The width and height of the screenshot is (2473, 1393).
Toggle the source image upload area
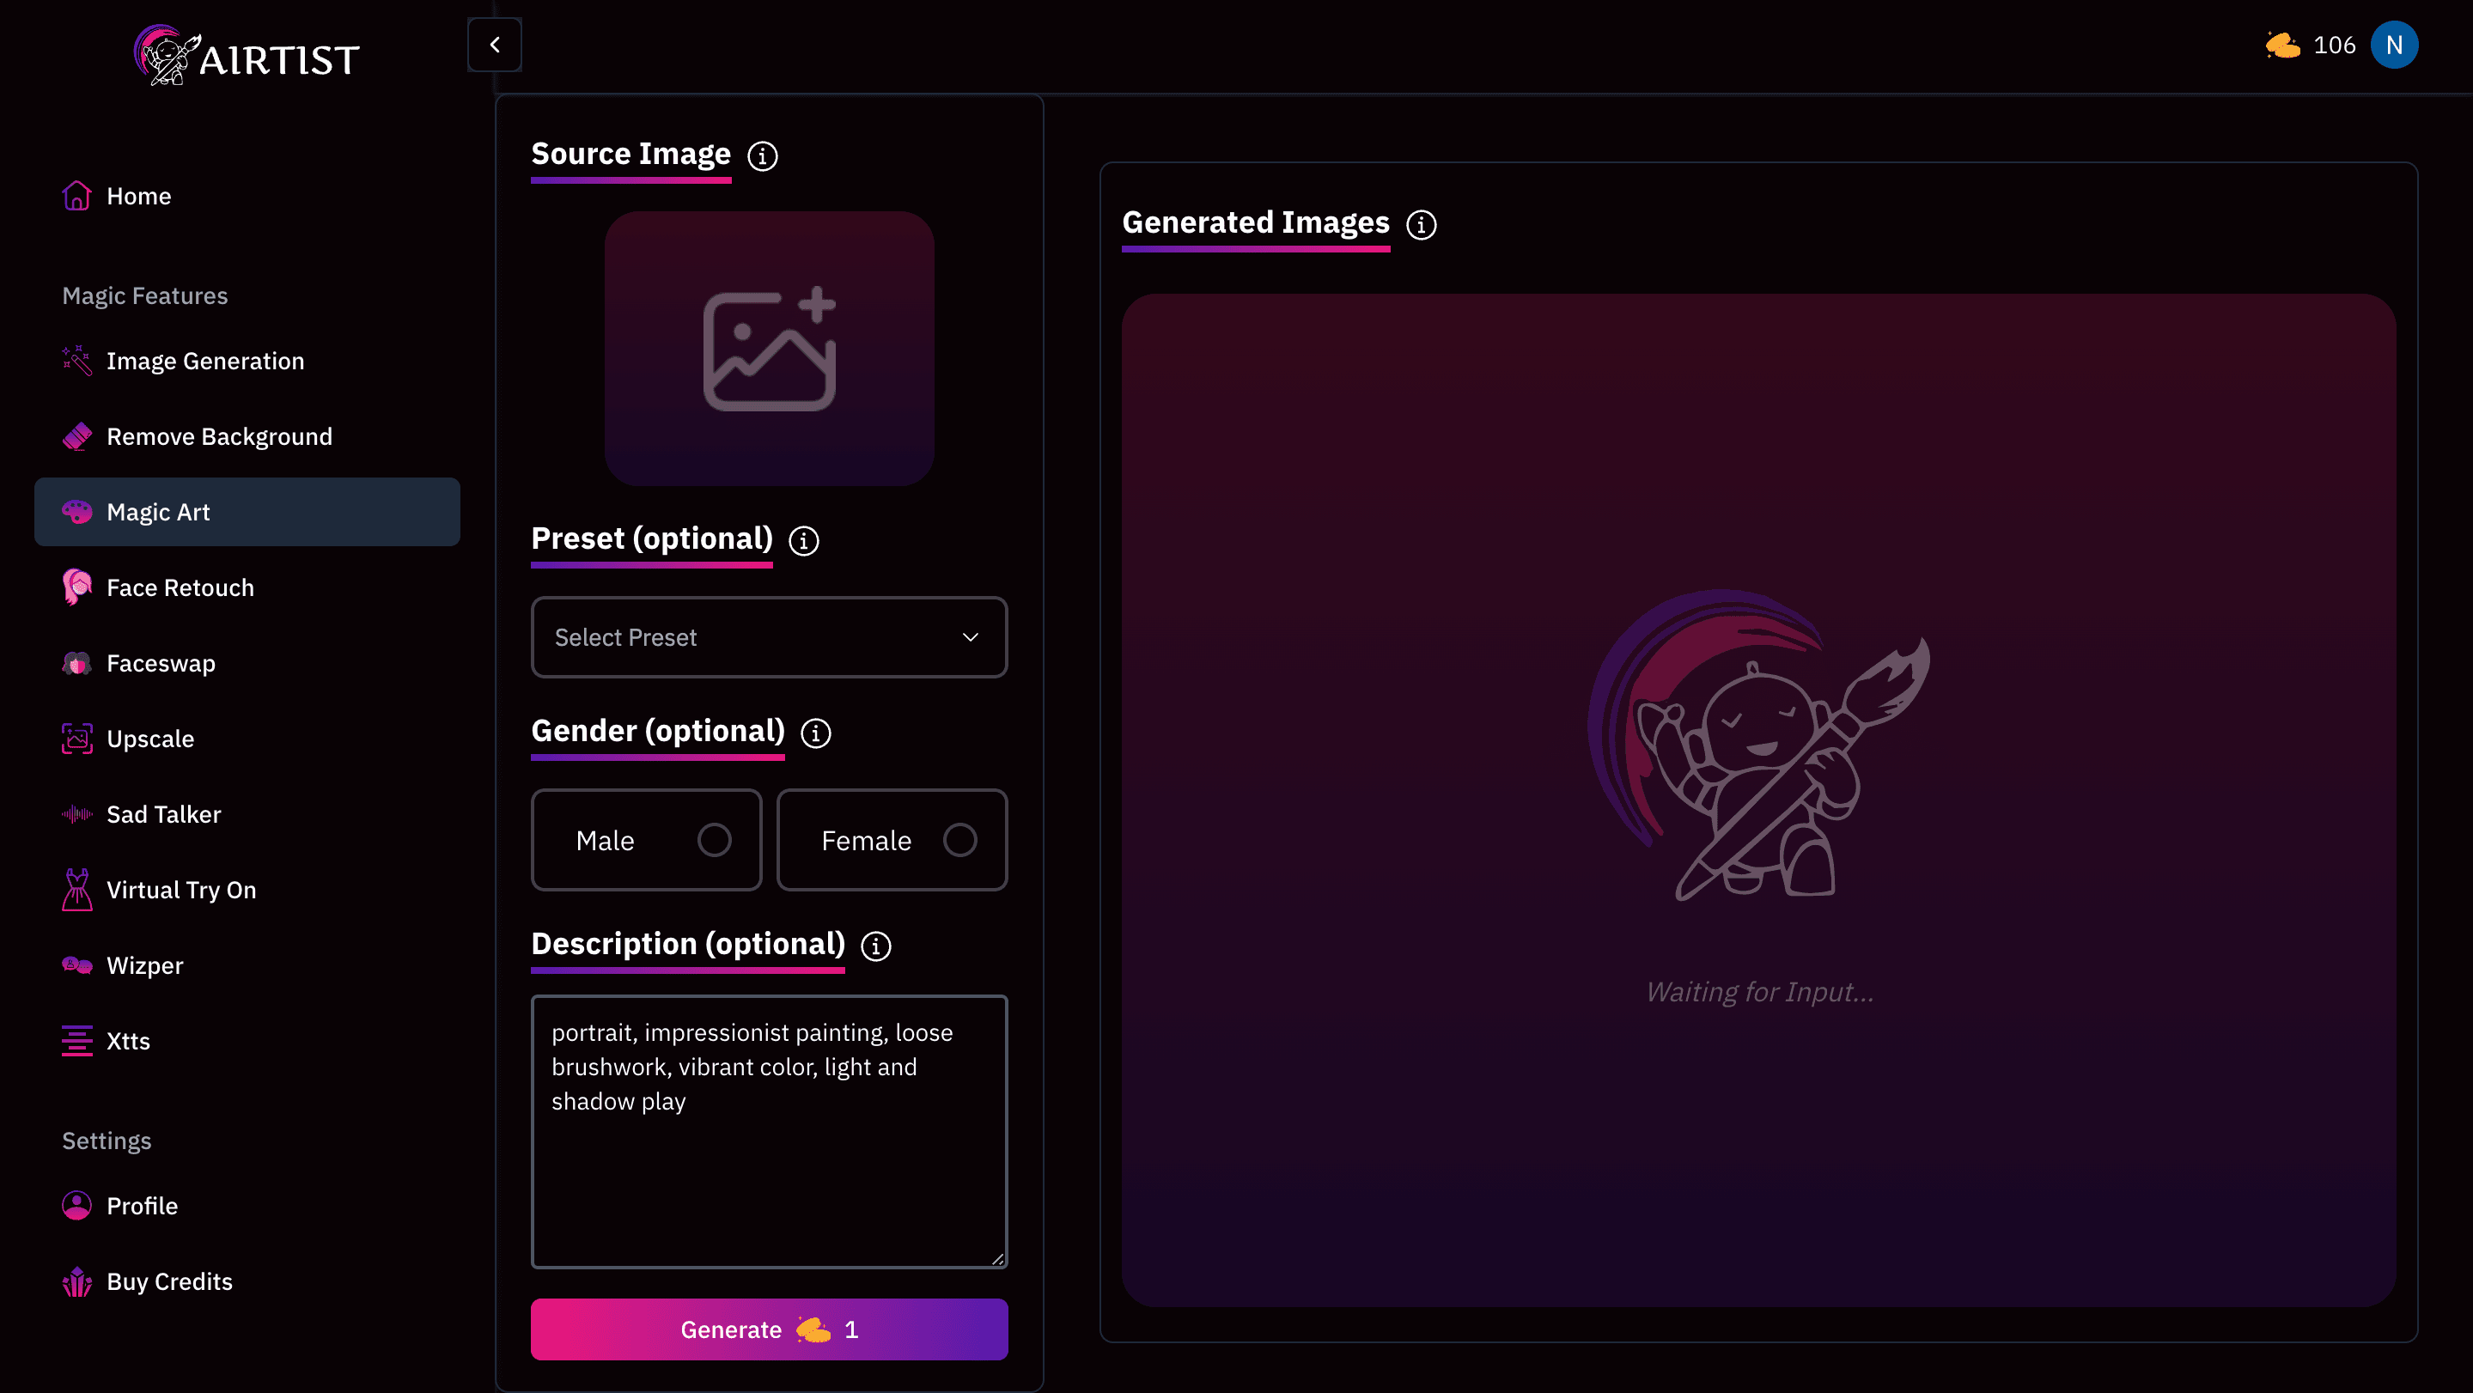point(768,347)
